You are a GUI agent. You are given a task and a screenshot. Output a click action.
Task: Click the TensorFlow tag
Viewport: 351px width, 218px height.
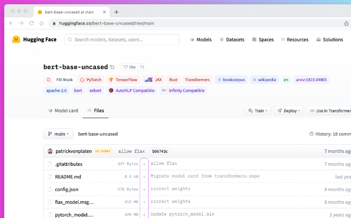(123, 80)
